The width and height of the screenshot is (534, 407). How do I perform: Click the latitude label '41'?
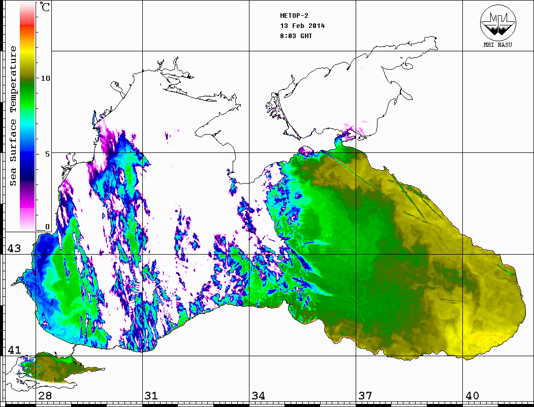pos(14,350)
